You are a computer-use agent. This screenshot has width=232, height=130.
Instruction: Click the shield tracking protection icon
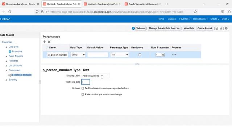(x=37, y=12)
